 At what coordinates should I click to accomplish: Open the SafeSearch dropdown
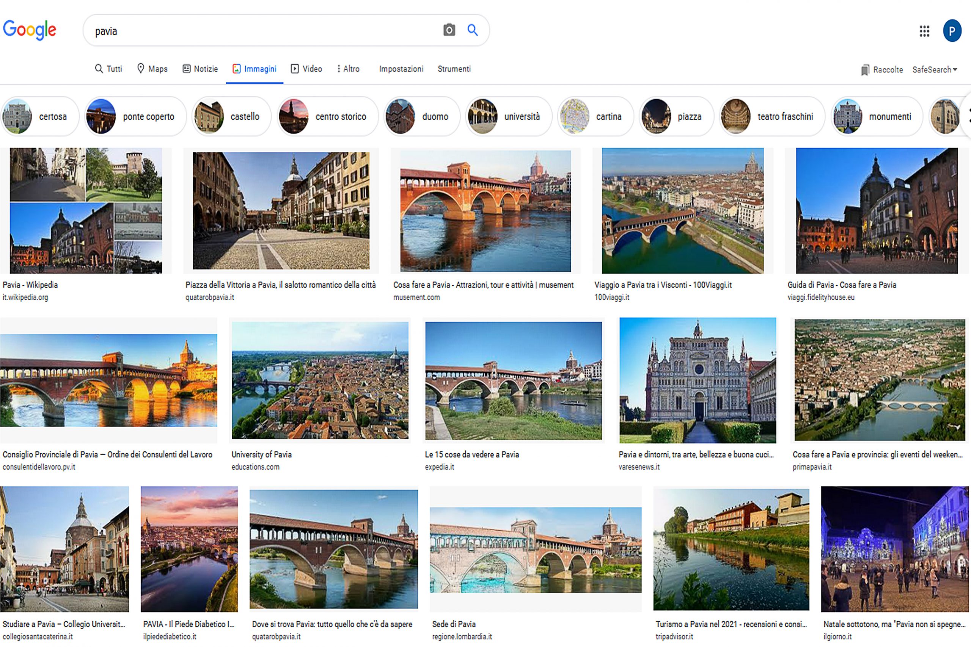click(x=935, y=70)
